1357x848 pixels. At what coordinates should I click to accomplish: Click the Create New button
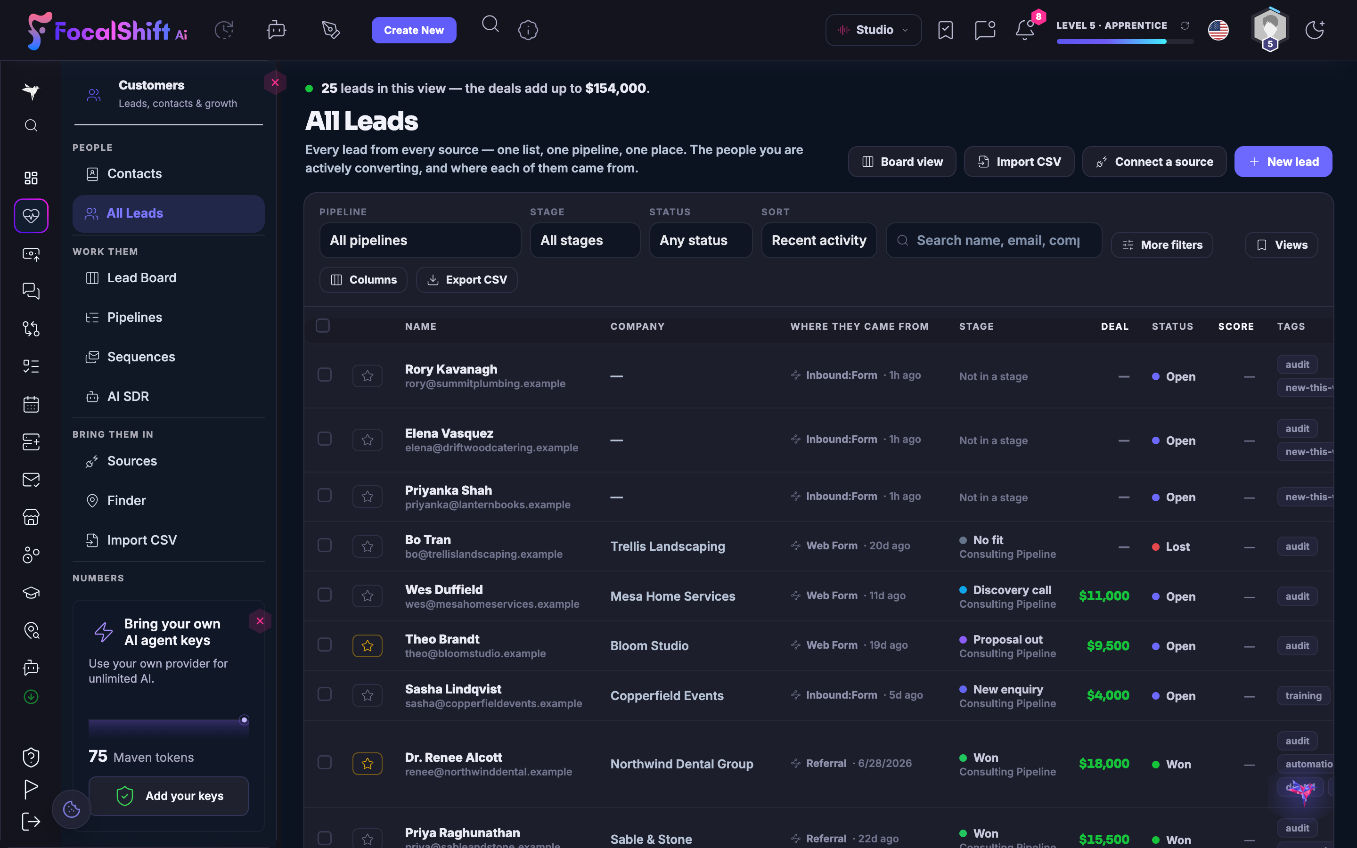click(414, 30)
